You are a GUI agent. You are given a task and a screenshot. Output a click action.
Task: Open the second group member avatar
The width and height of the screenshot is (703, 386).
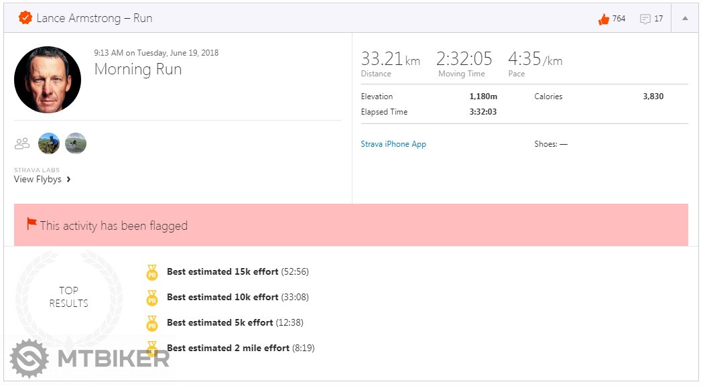point(76,143)
